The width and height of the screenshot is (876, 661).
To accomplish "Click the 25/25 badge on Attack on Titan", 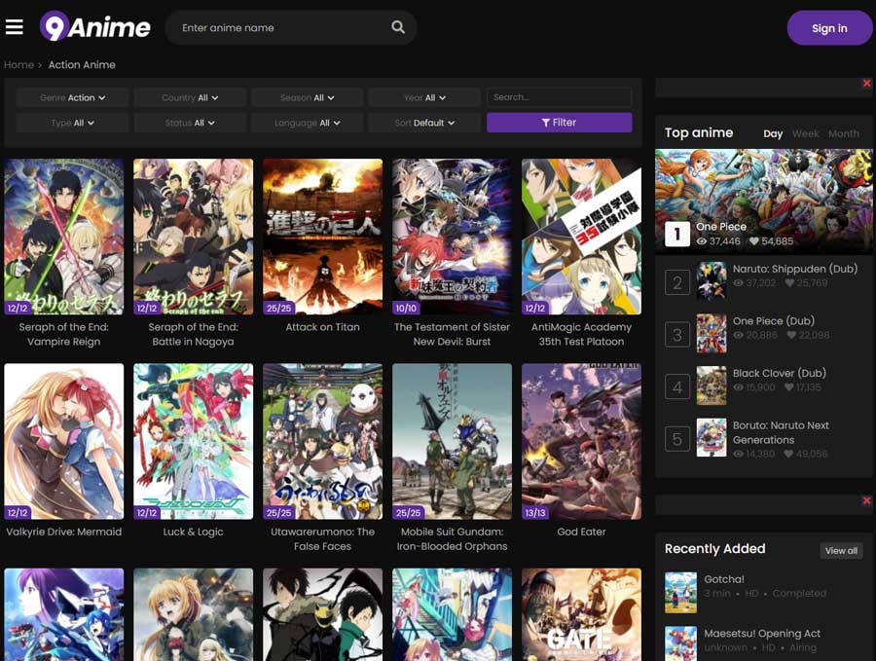I will pos(278,308).
